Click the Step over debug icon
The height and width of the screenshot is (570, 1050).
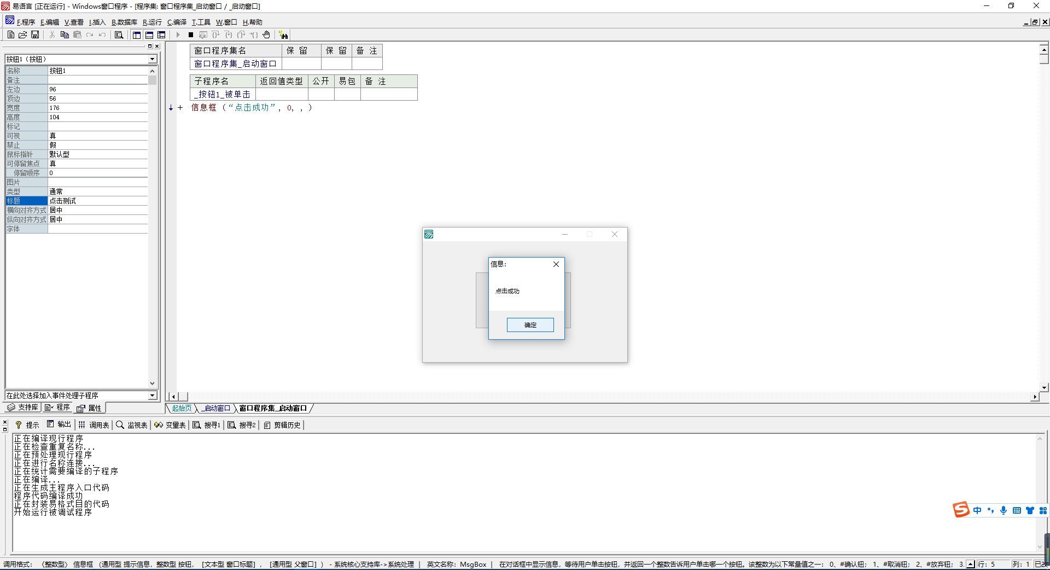pos(216,34)
